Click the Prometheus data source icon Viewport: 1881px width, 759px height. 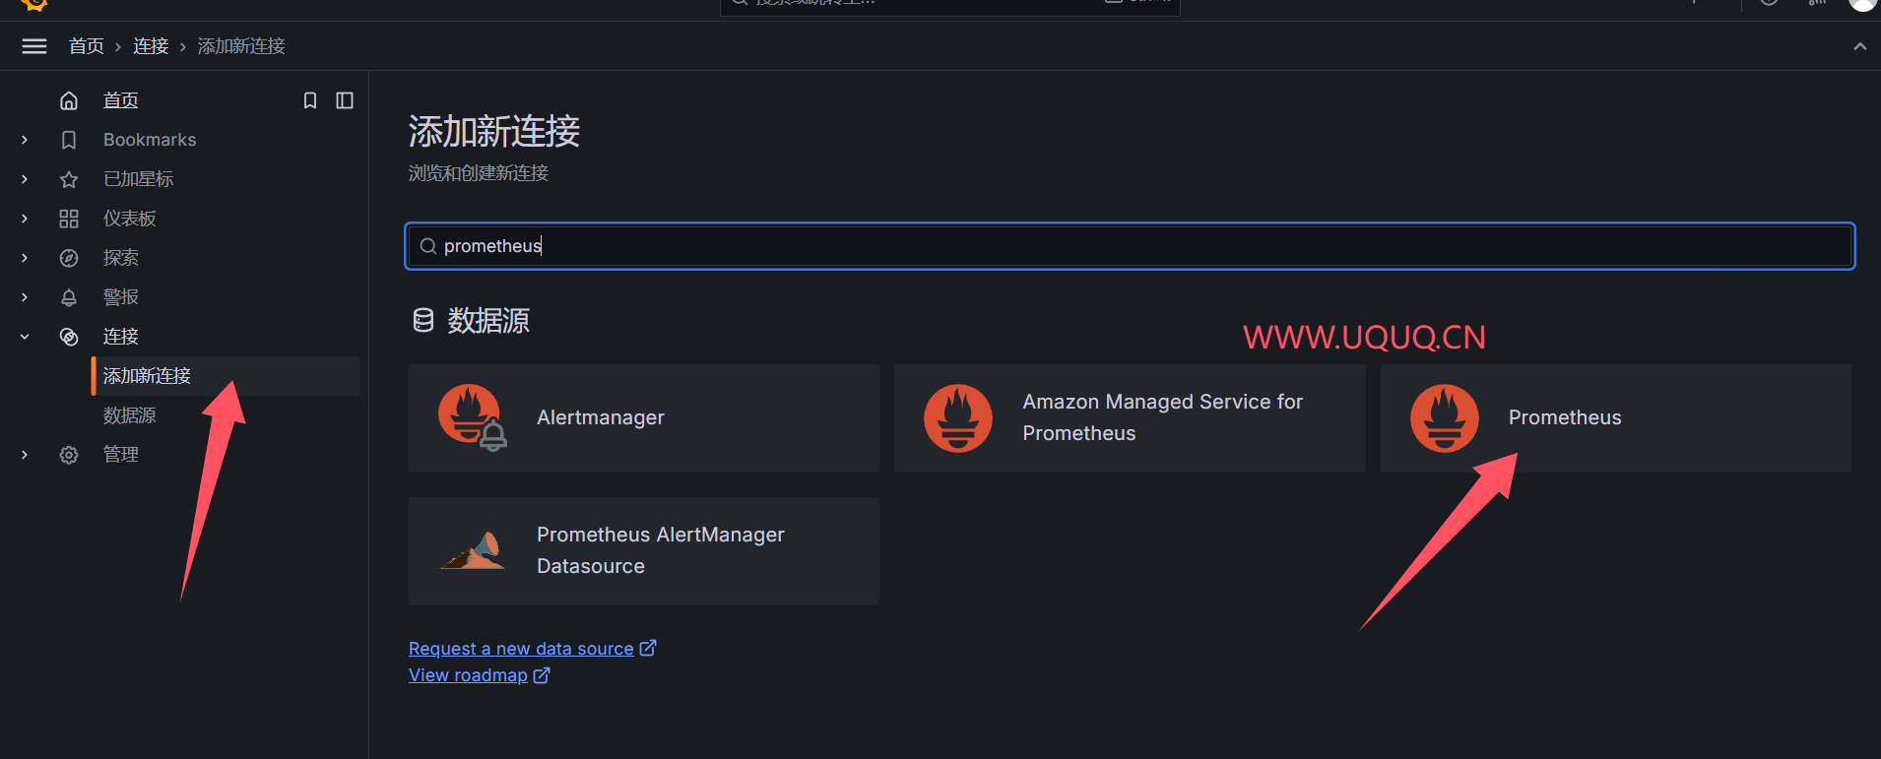[1444, 418]
